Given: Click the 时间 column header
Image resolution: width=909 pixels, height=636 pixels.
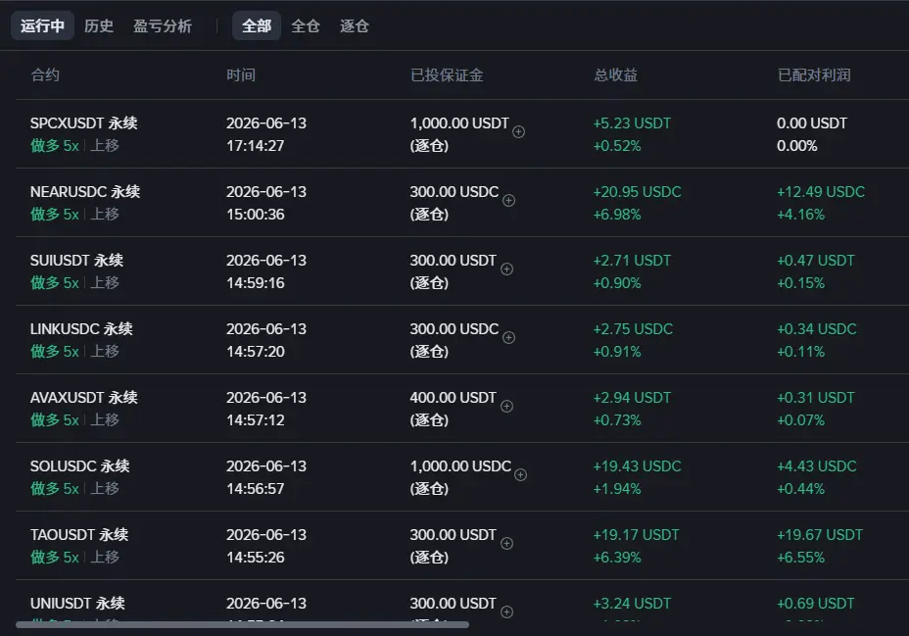Looking at the screenshot, I should [241, 74].
